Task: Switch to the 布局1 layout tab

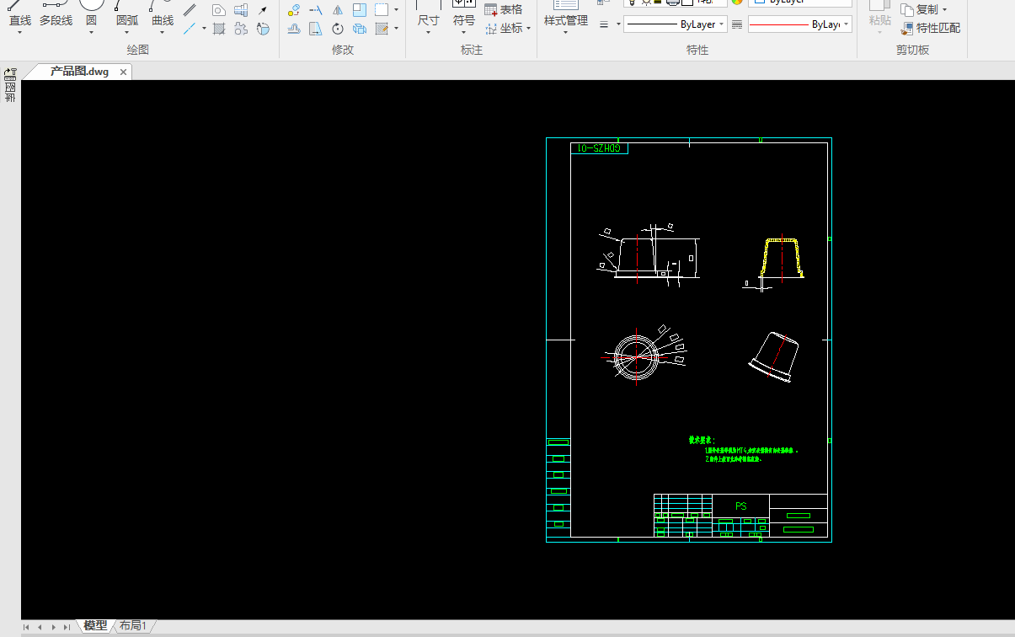Action: [133, 626]
